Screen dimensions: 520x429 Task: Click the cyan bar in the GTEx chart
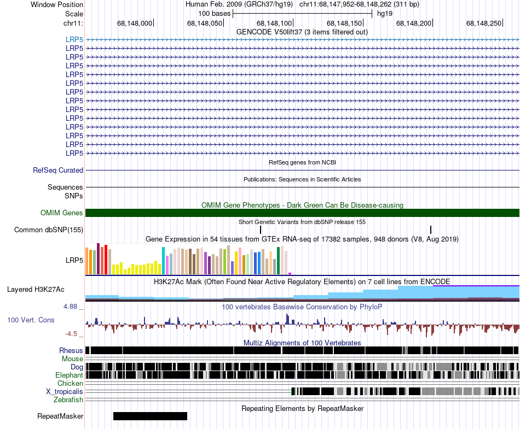tap(163, 261)
